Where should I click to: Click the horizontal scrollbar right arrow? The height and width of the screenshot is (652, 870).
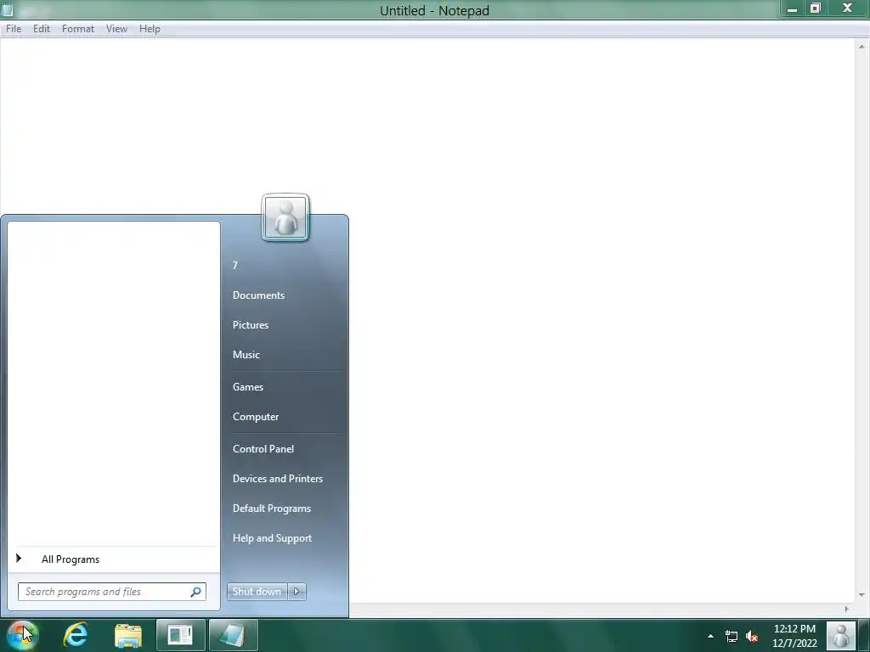click(x=847, y=609)
